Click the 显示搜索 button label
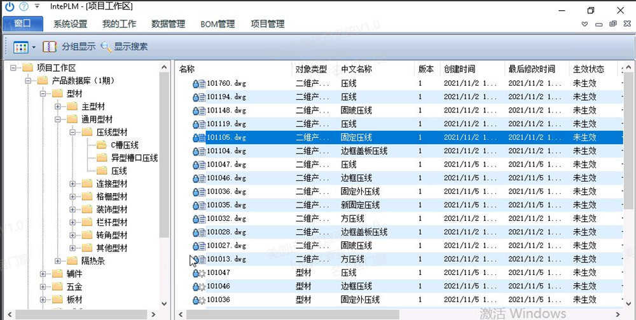The image size is (636, 320). (x=130, y=46)
